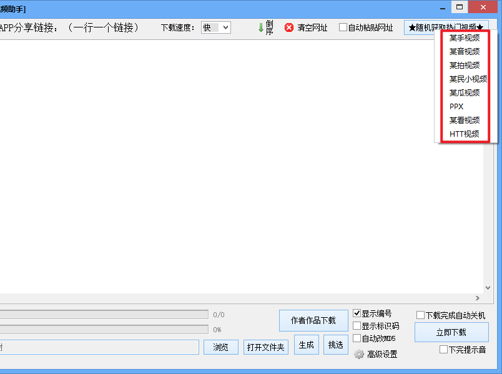This screenshot has height=374, width=502.
Task: Click the 挑选 button
Action: pyautogui.click(x=336, y=345)
